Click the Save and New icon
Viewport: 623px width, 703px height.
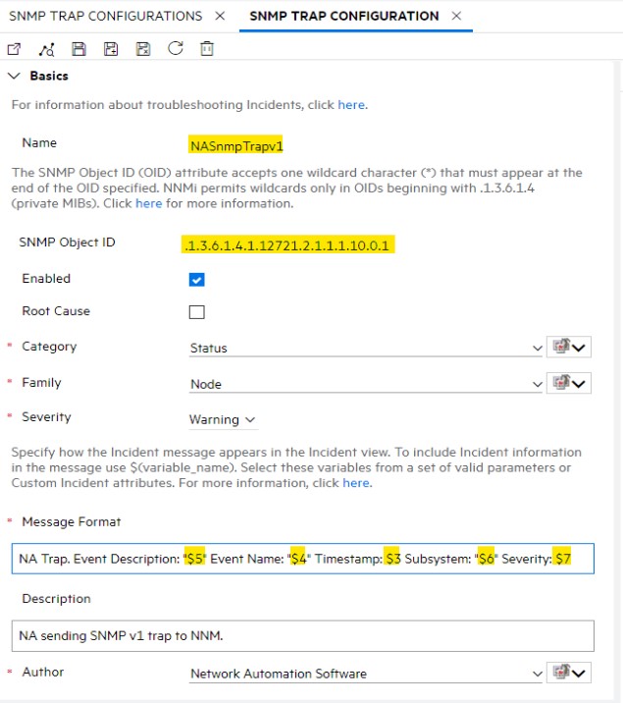click(111, 49)
